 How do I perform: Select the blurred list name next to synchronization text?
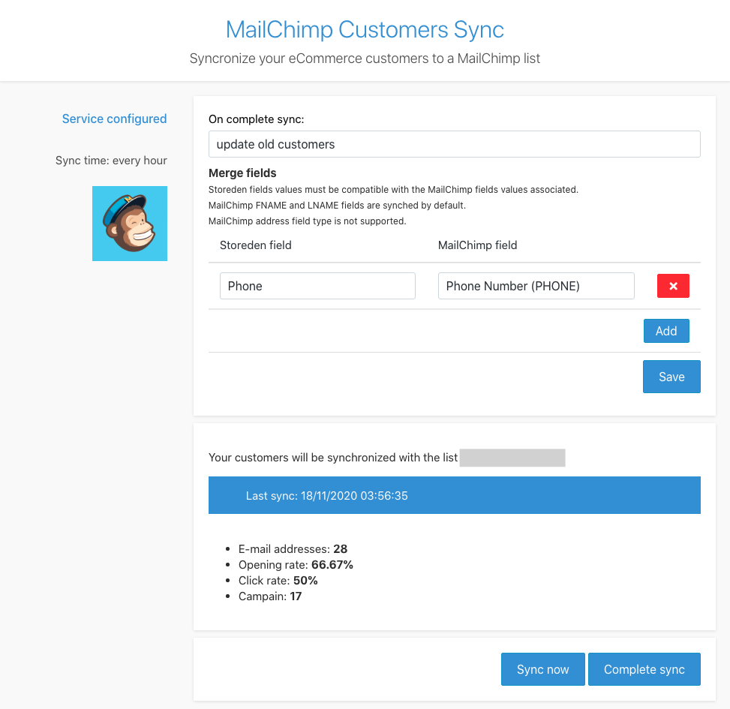coord(512,458)
